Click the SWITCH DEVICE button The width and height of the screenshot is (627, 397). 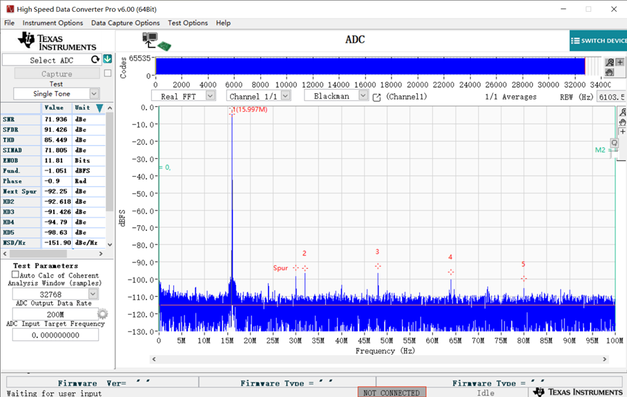pos(598,41)
